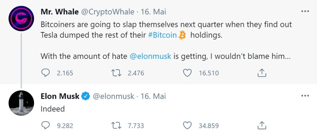Screen dimensions: 317x136
Task: Click the Elon Musk display name
Action: 60,96
